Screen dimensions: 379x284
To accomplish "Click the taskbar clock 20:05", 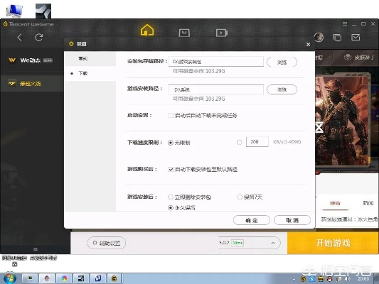I will 363,279.
